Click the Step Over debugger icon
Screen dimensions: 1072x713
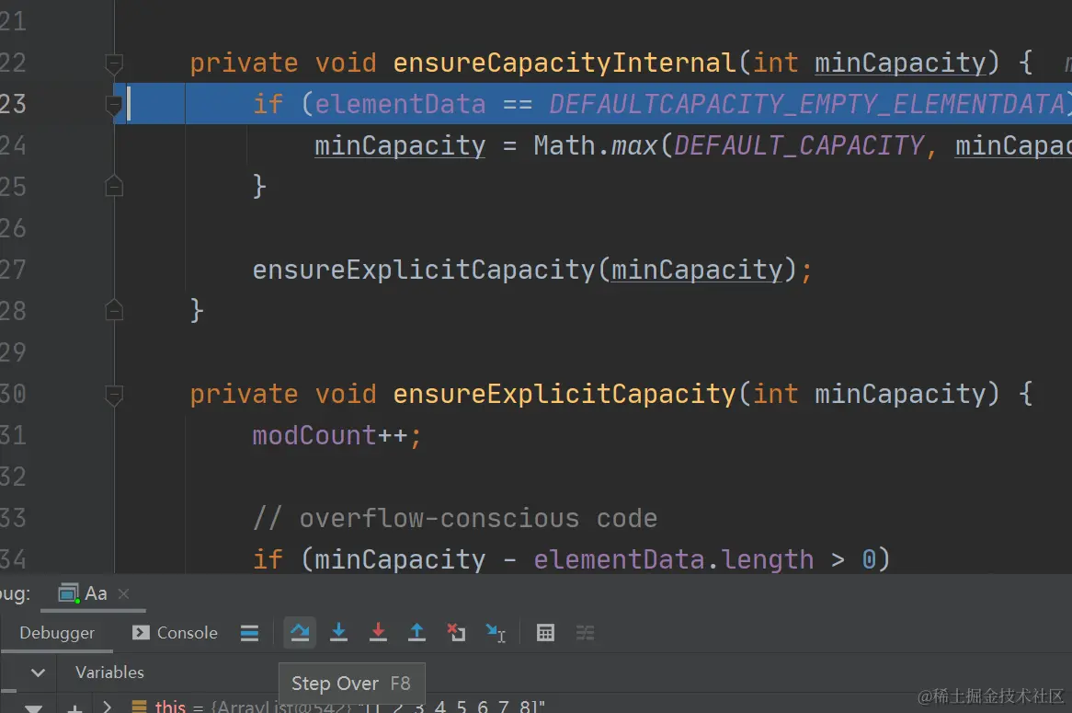pyautogui.click(x=300, y=632)
